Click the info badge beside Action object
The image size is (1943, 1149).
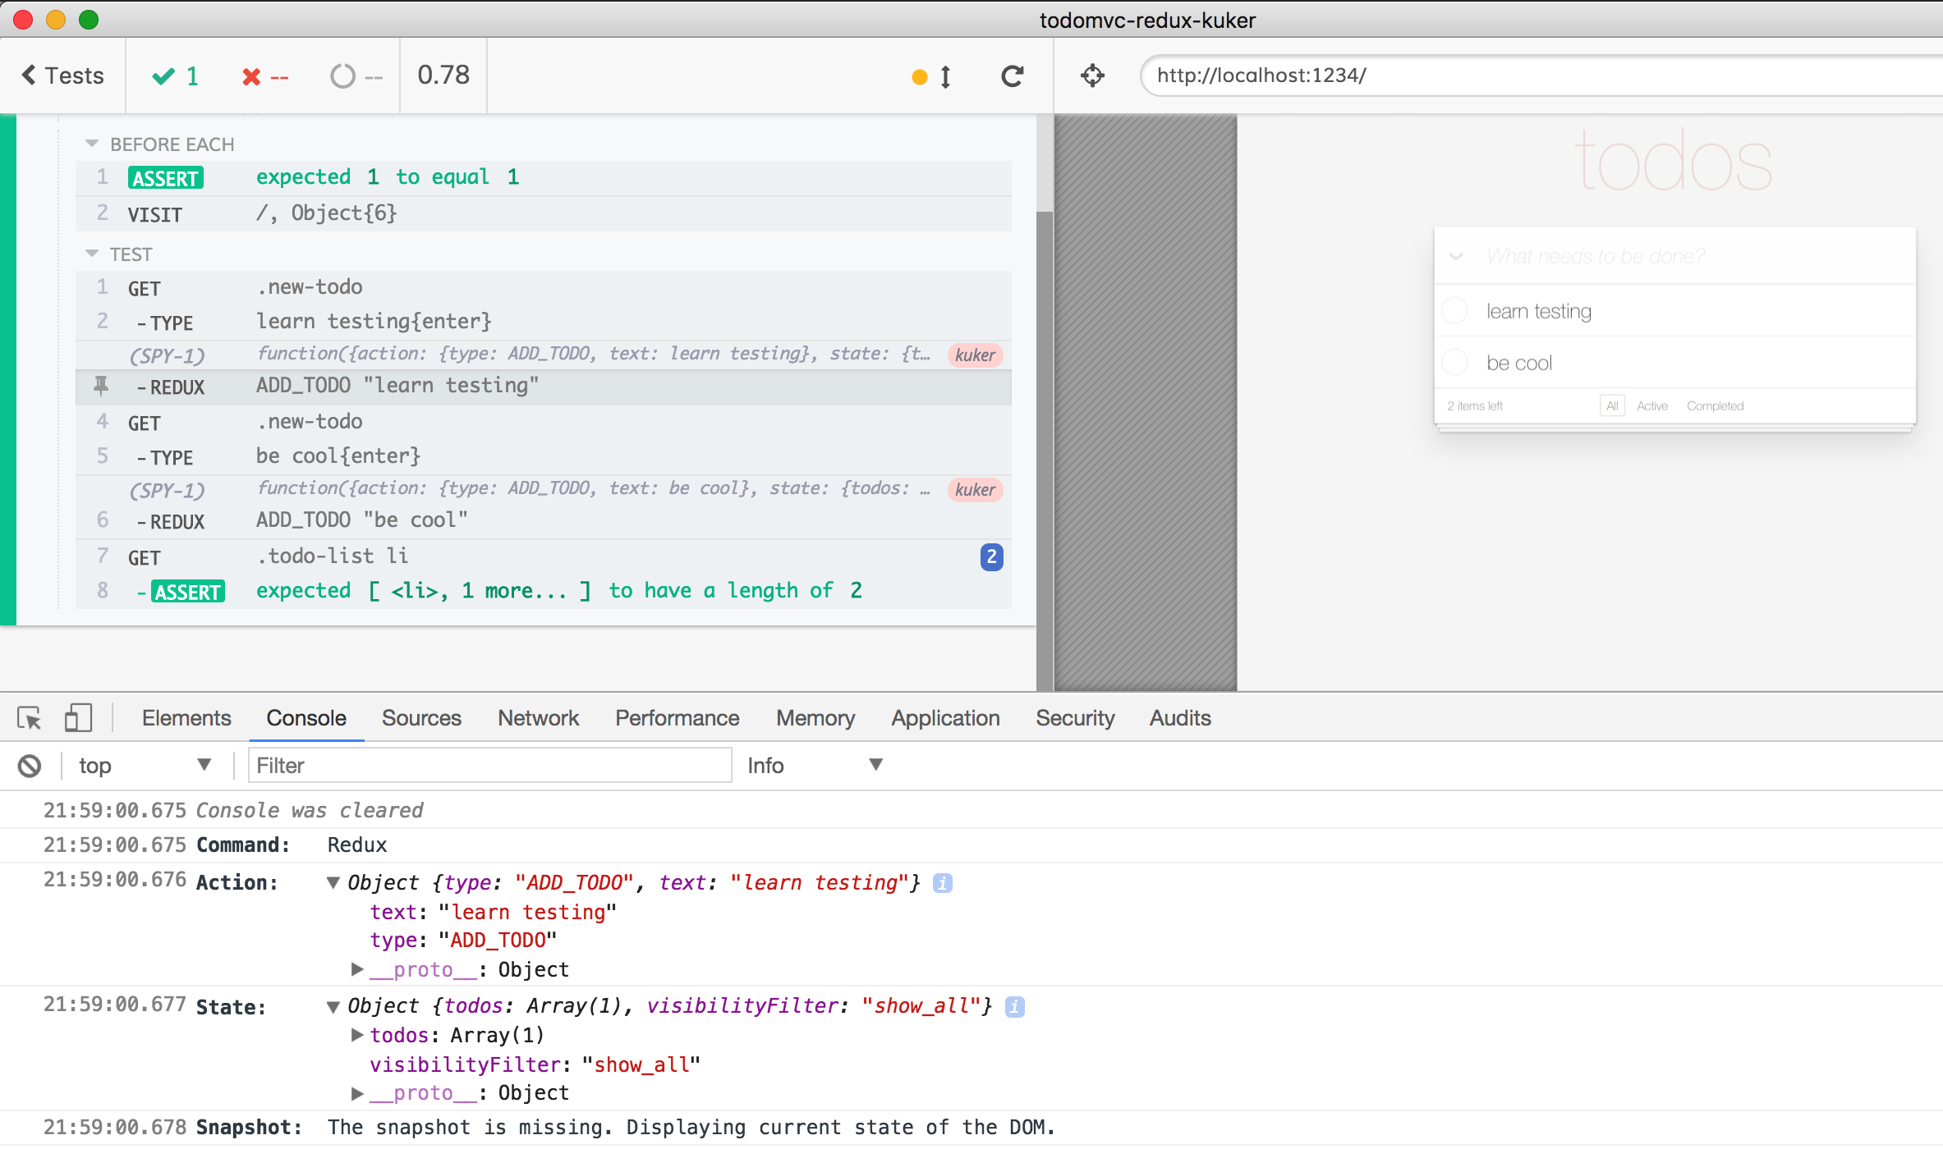coord(943,883)
